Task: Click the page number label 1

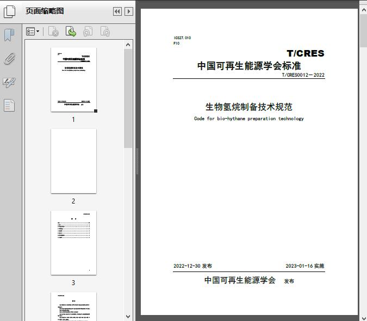Action: (73, 119)
